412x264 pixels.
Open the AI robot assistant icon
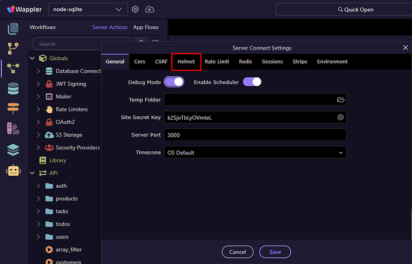[13, 170]
